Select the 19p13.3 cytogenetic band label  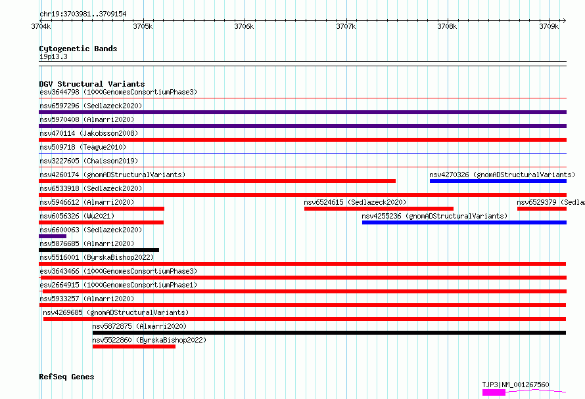tap(53, 56)
